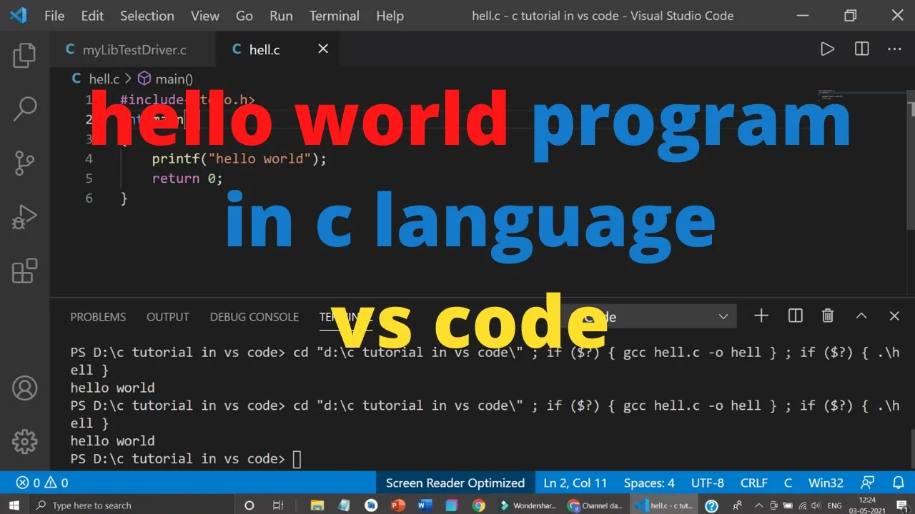Click Ln 2, Col 11 position indicator
Screen dimensions: 915x514
click(575, 483)
